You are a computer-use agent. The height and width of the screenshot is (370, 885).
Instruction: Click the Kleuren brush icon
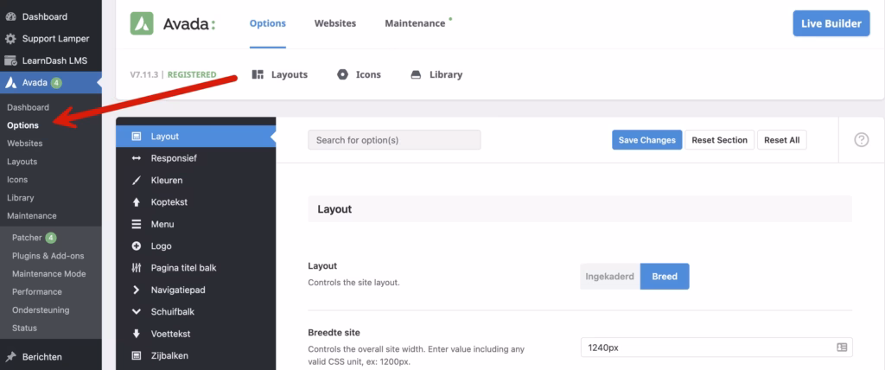136,181
